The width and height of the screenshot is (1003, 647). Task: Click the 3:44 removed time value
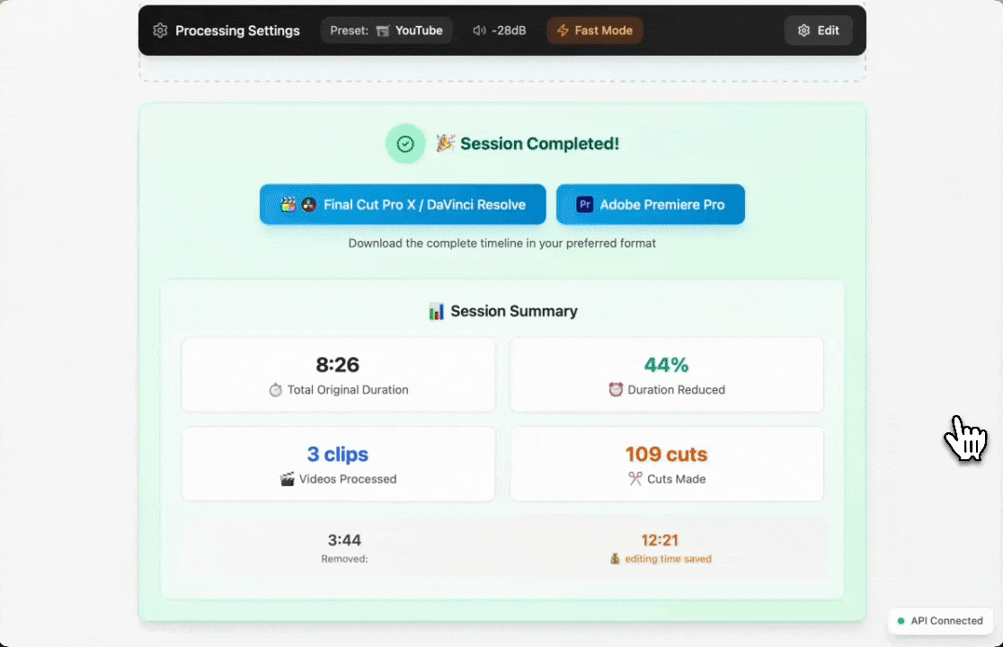click(344, 540)
